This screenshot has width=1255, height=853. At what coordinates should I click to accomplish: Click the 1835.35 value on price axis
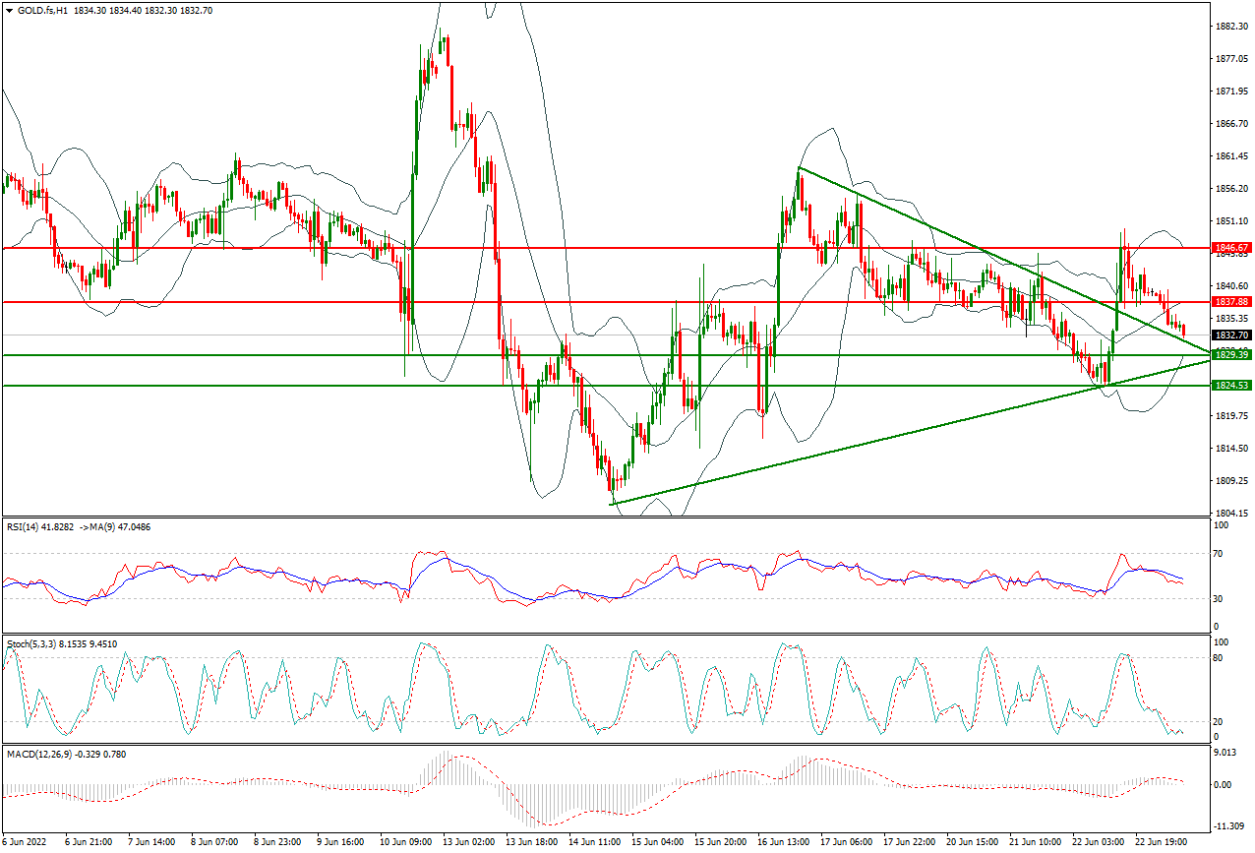pos(1231,319)
